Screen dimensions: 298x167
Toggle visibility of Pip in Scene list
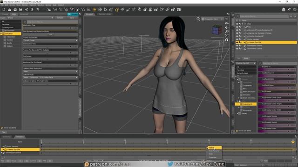coord(237,27)
